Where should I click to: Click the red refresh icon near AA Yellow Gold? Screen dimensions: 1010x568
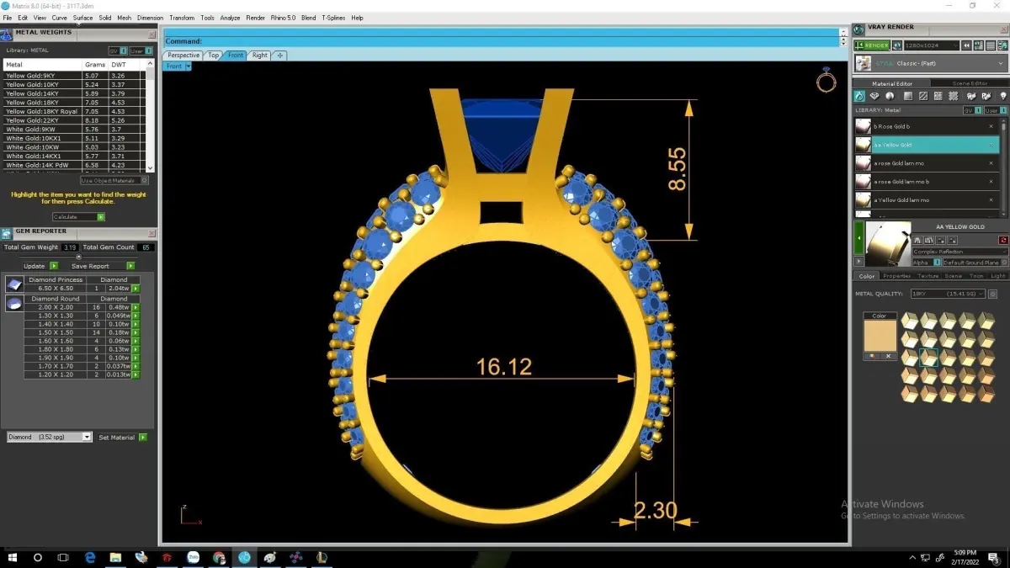pos(1003,240)
